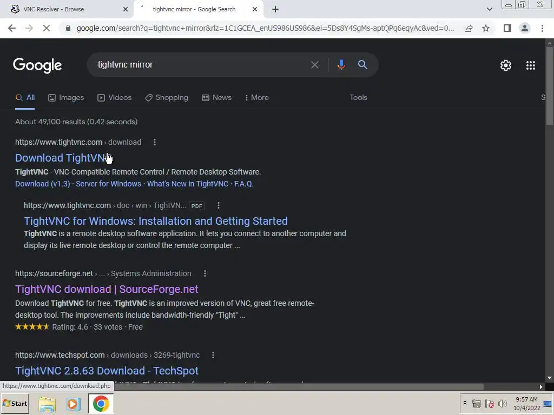Open the F.A.Q. sitelink
The width and height of the screenshot is (554, 415).
[x=244, y=184]
